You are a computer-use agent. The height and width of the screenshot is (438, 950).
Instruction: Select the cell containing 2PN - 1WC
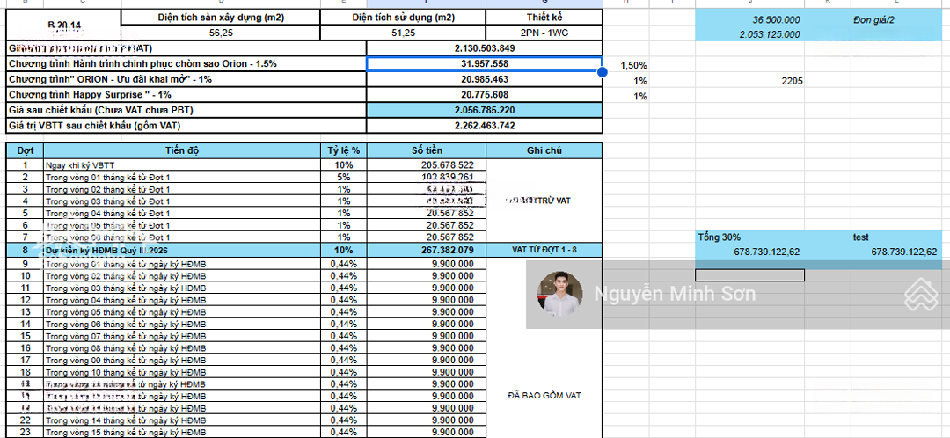point(544,33)
